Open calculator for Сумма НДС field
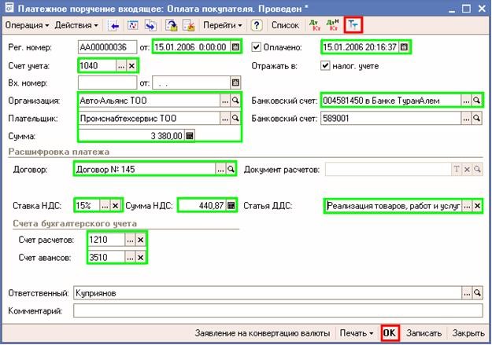The width and height of the screenshot is (492, 345). (231, 205)
